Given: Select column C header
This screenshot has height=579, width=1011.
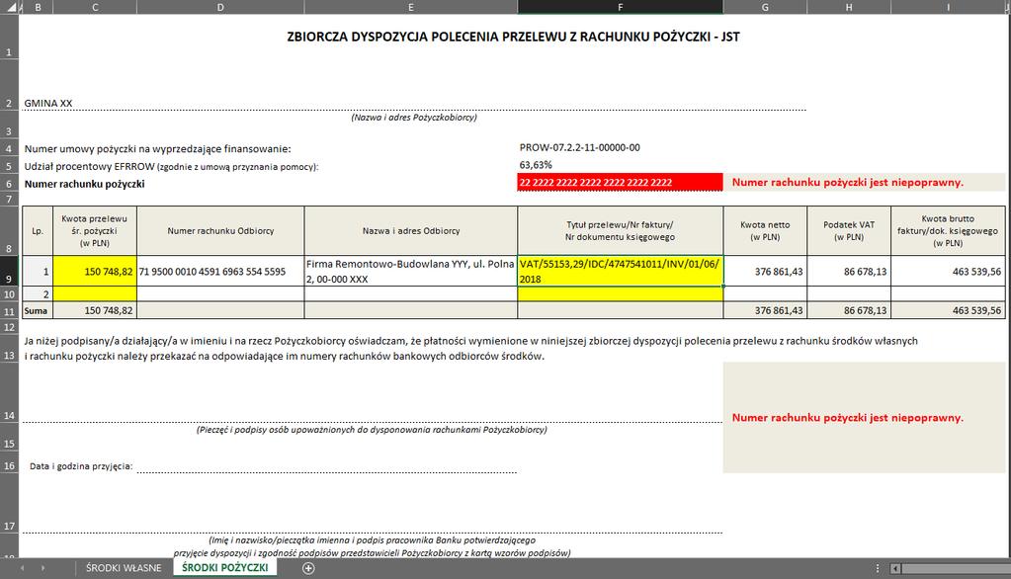Looking at the screenshot, I should pyautogui.click(x=95, y=7).
